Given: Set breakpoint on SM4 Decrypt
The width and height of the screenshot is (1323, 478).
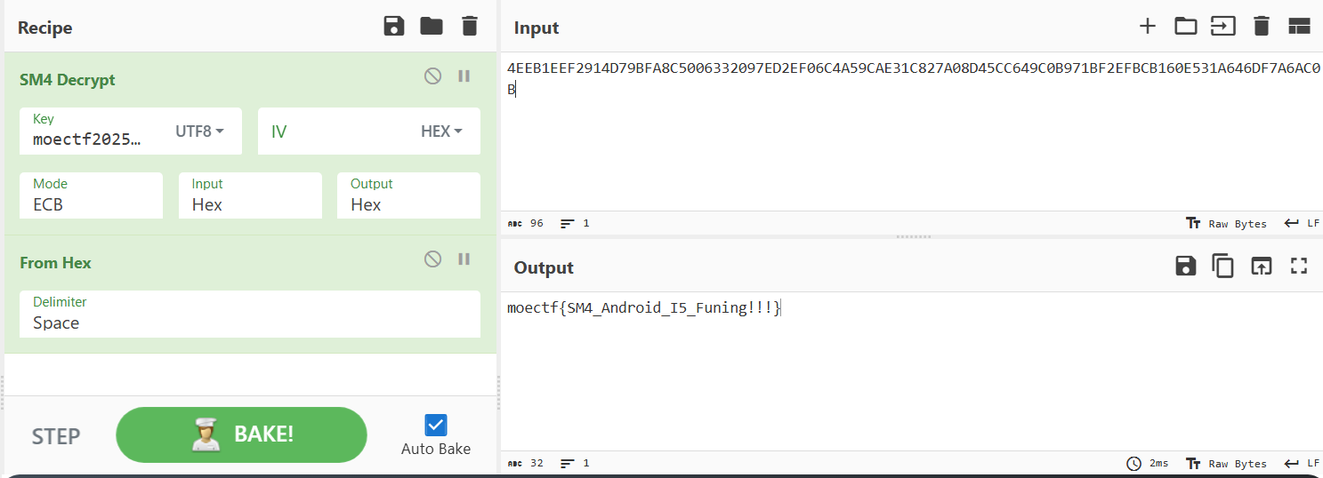Looking at the screenshot, I should (x=464, y=76).
